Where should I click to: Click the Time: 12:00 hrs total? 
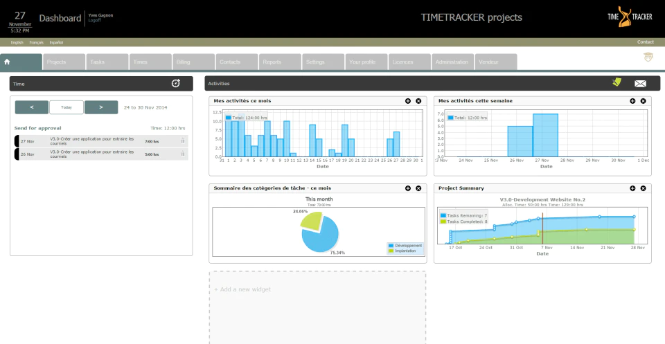click(x=168, y=128)
